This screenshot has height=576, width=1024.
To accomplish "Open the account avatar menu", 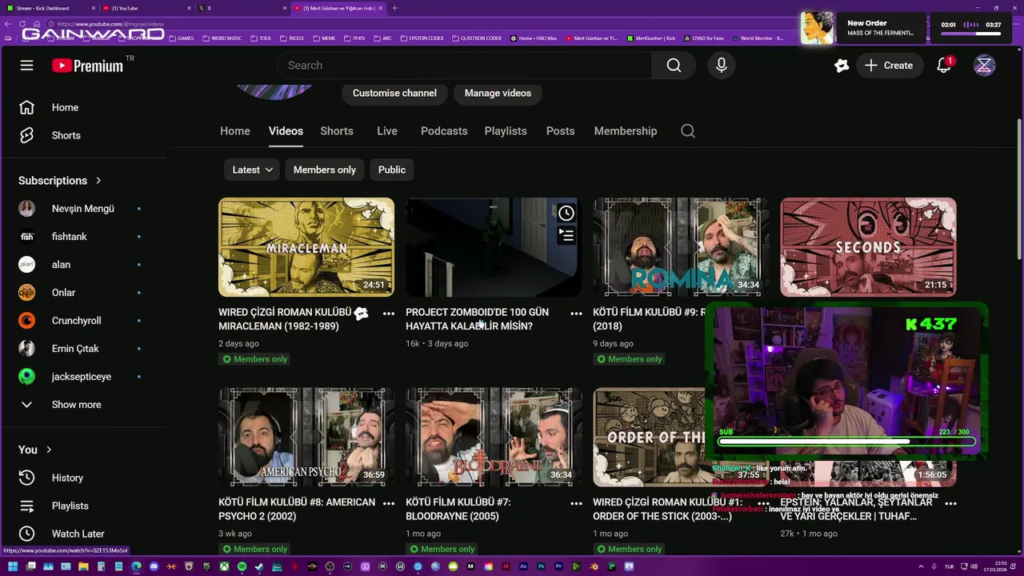I will point(985,66).
